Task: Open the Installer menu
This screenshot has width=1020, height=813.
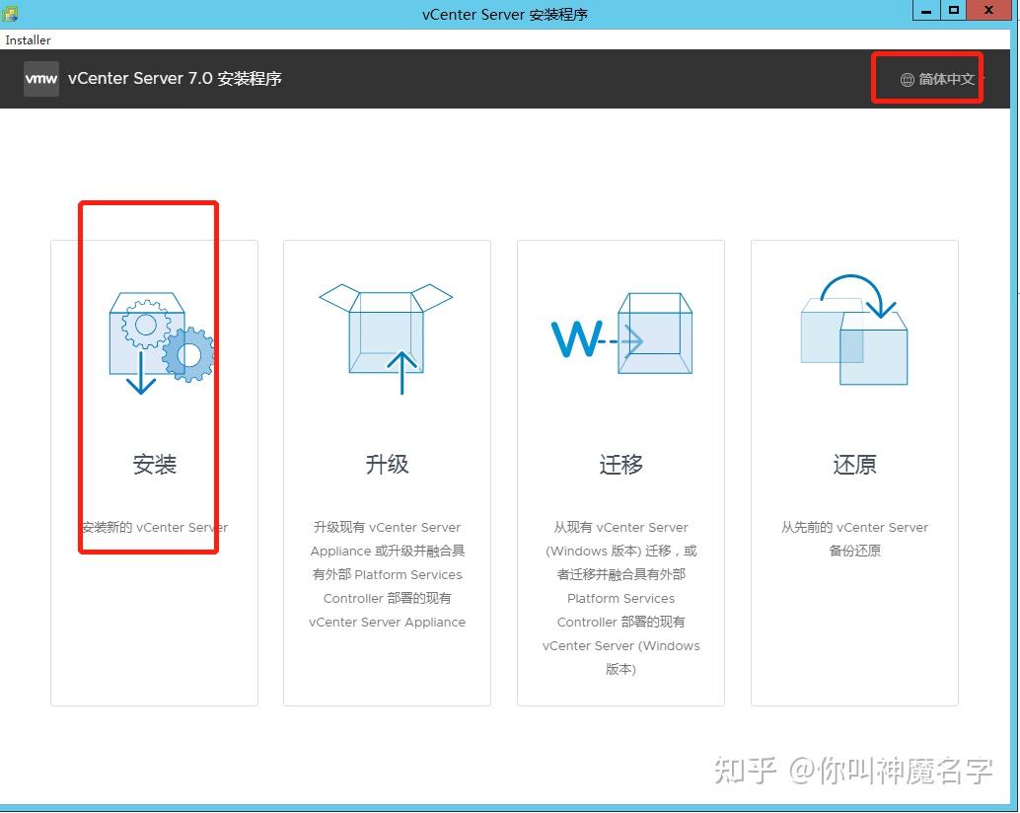Action: click(x=28, y=40)
